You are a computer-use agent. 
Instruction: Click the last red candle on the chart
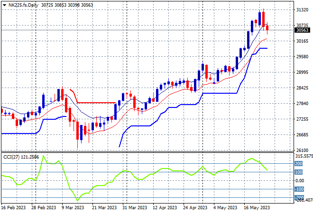pos(267,28)
